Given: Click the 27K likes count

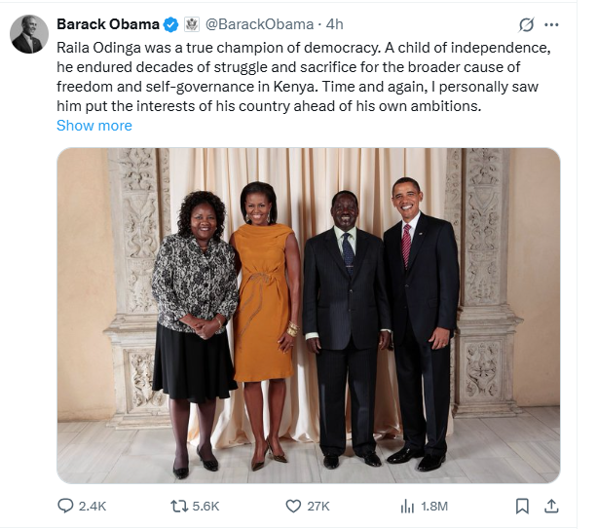Looking at the screenshot, I should (x=318, y=507).
